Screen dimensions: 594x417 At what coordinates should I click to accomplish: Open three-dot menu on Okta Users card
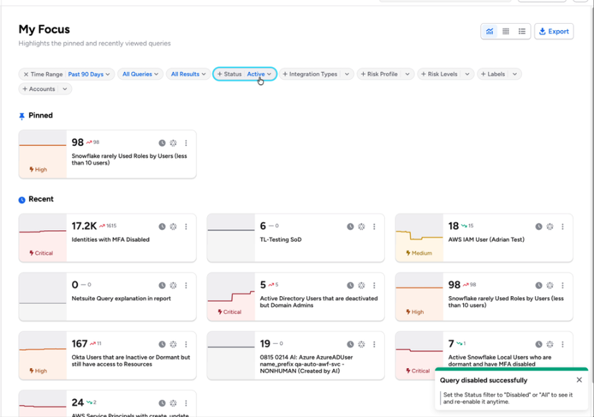click(x=186, y=344)
